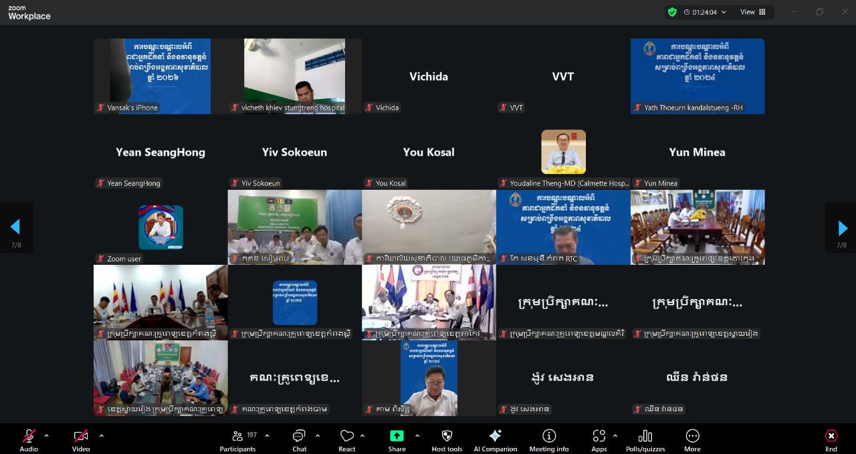Go to next page of participants
This screenshot has height=454, width=856.
tap(842, 228)
